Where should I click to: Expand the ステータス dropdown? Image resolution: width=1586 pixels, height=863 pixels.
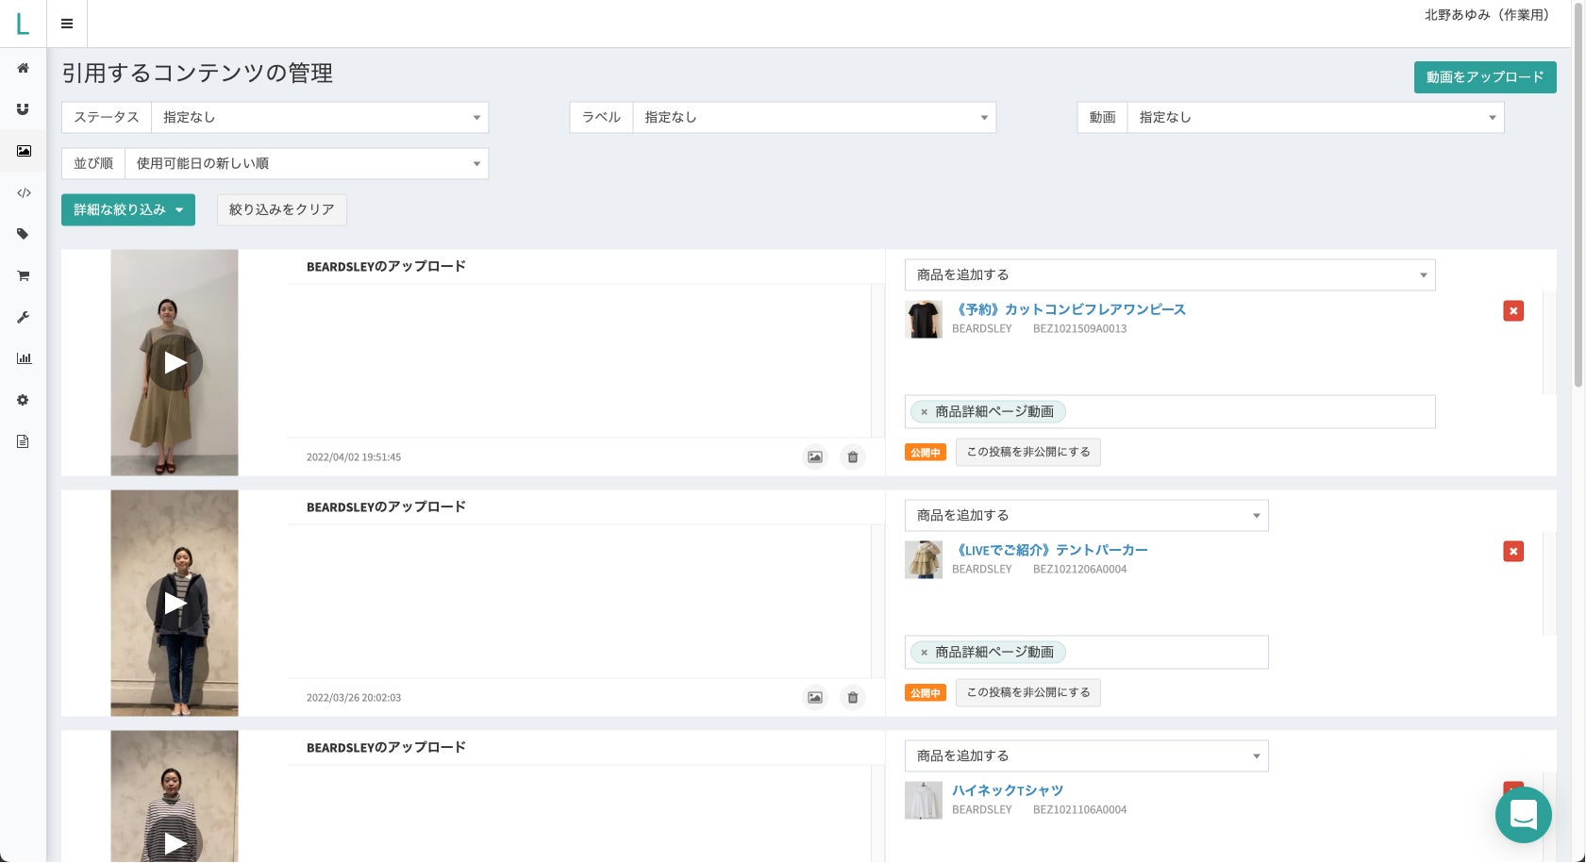click(x=320, y=117)
